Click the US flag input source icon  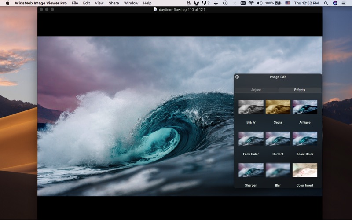tap(288, 3)
